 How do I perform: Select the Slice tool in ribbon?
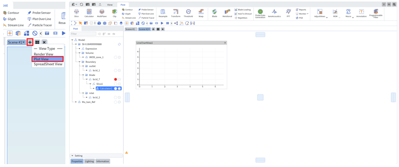(76, 13)
